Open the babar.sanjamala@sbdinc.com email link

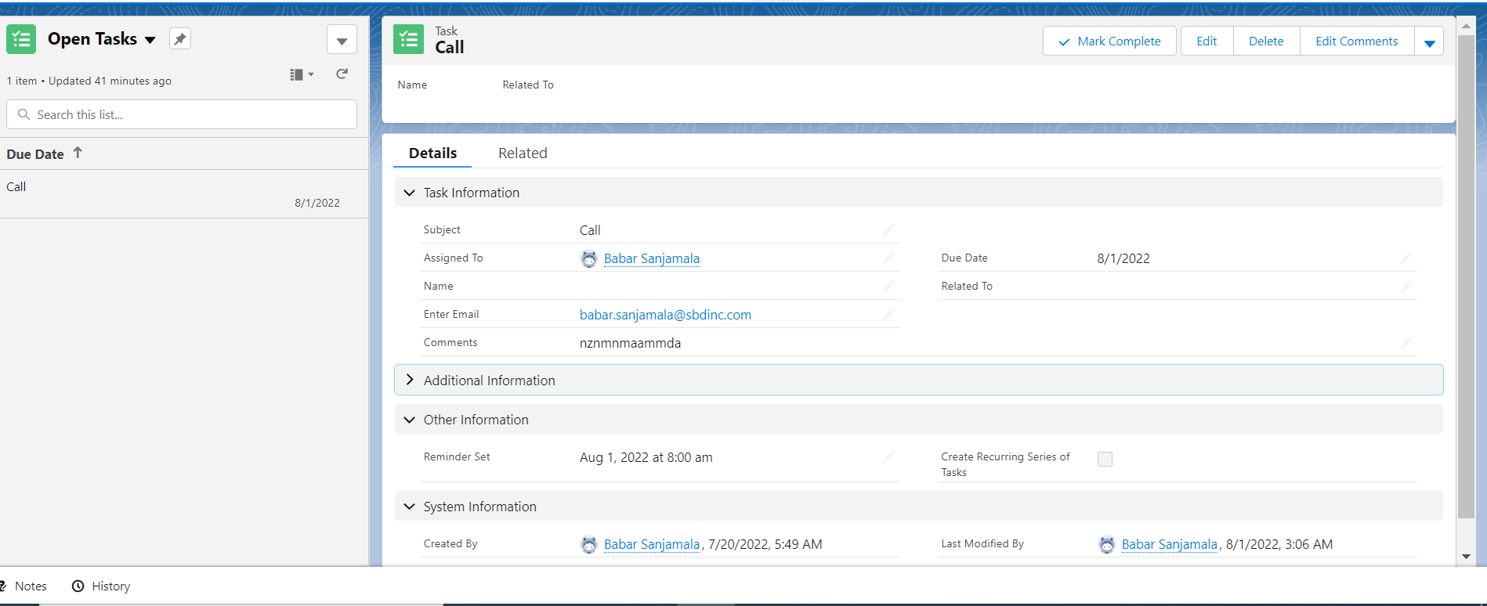[x=665, y=315]
